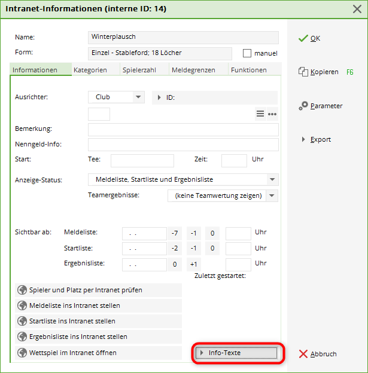Click the -7 offset button for Meldeliste
The width and height of the screenshot is (368, 373).
tap(175, 233)
